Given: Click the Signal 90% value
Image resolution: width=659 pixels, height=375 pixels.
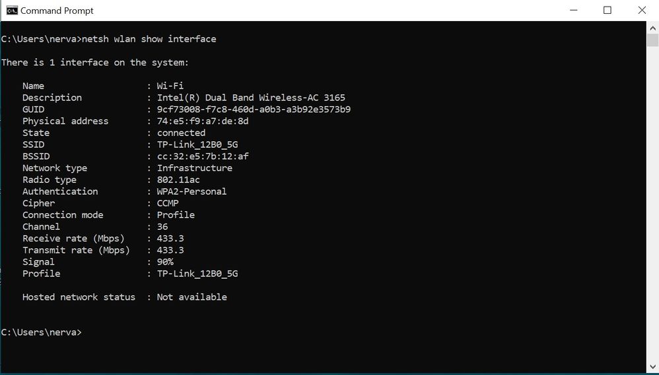Looking at the screenshot, I should (165, 262).
